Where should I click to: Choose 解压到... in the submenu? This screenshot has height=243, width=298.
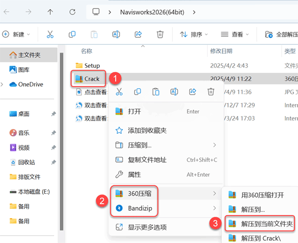pyautogui.click(x=260, y=210)
